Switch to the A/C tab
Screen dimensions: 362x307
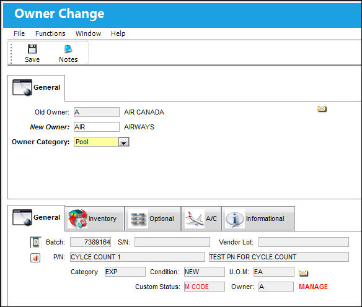click(x=201, y=218)
